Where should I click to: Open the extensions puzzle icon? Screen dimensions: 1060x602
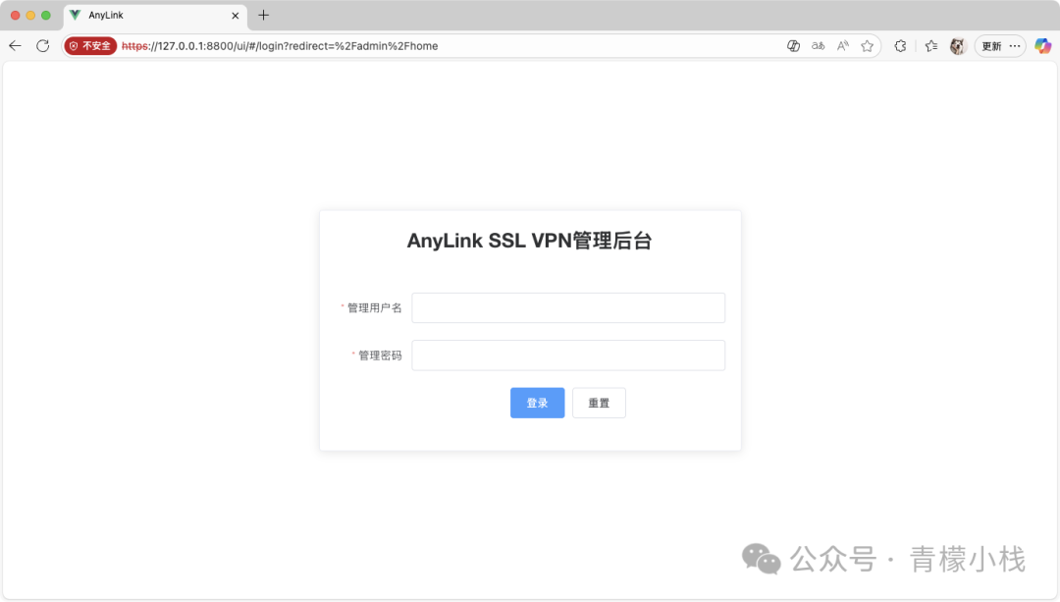pyautogui.click(x=900, y=46)
